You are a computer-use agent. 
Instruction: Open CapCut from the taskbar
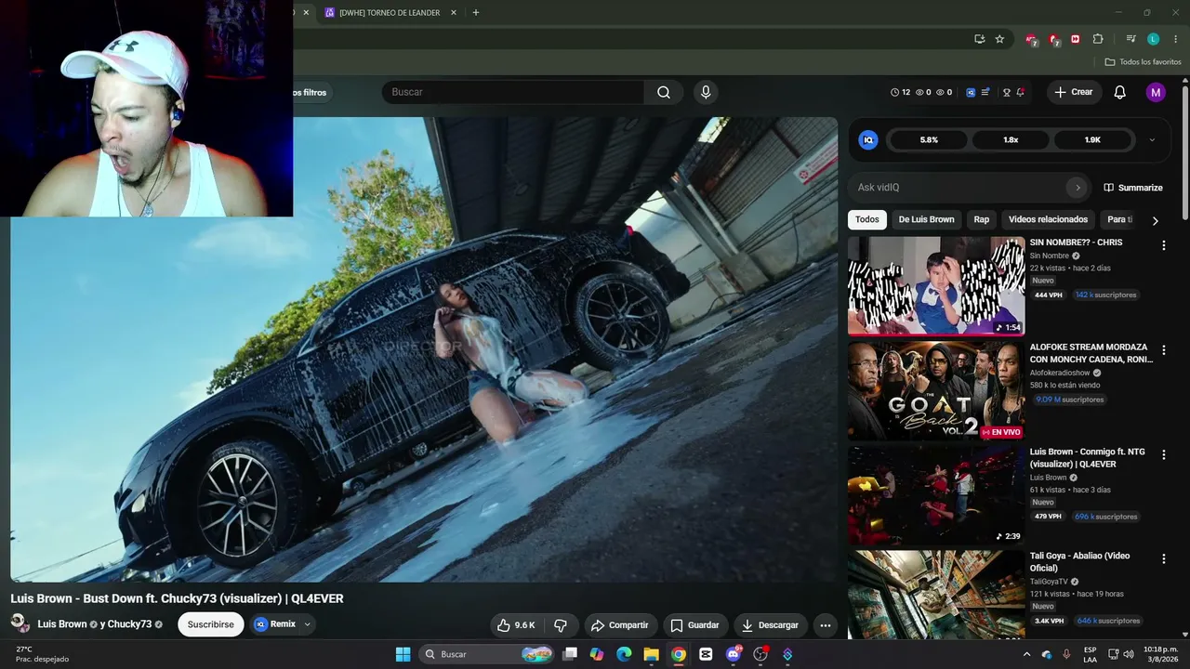coord(706,654)
